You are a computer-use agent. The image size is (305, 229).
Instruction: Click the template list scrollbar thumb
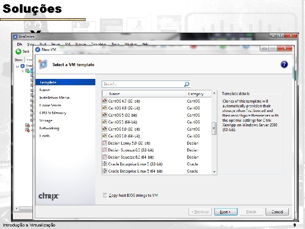click(x=214, y=128)
